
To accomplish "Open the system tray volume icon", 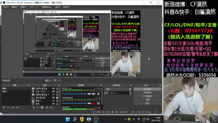I will click(148, 119).
